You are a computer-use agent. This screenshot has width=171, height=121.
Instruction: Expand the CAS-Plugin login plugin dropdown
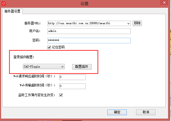44,66
